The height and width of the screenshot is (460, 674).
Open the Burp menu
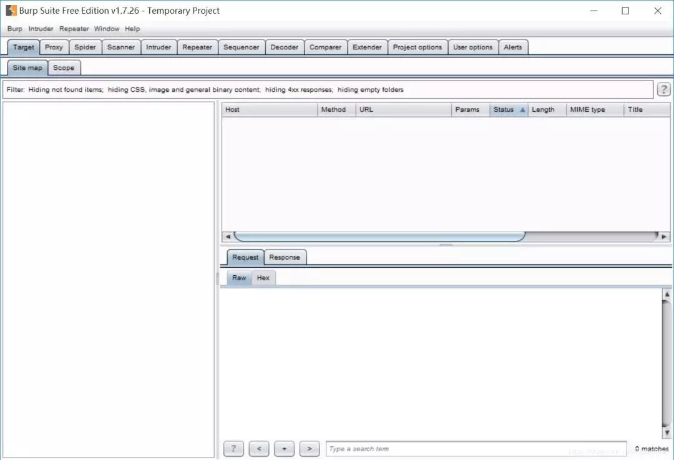14,29
